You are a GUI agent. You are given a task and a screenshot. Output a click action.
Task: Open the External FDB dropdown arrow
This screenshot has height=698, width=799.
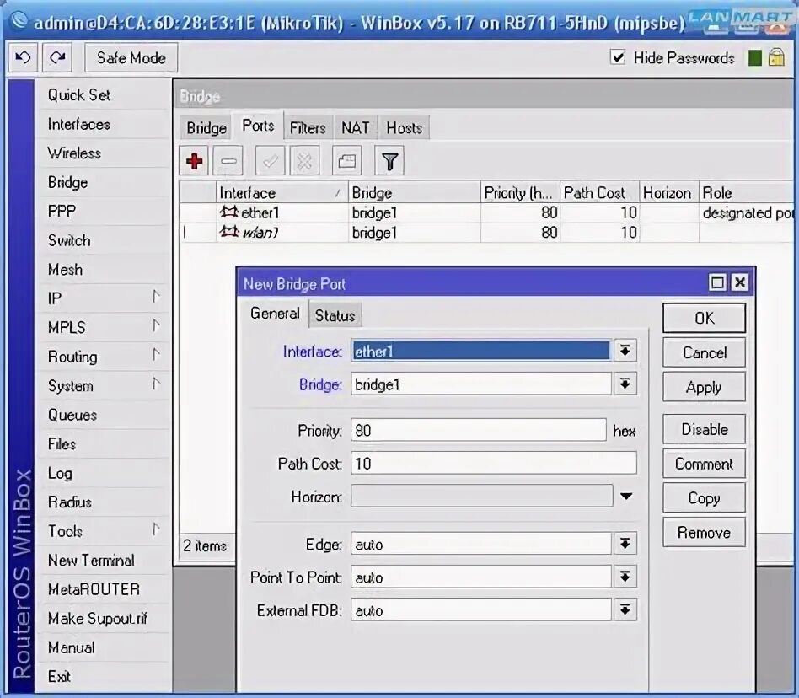[x=625, y=609]
